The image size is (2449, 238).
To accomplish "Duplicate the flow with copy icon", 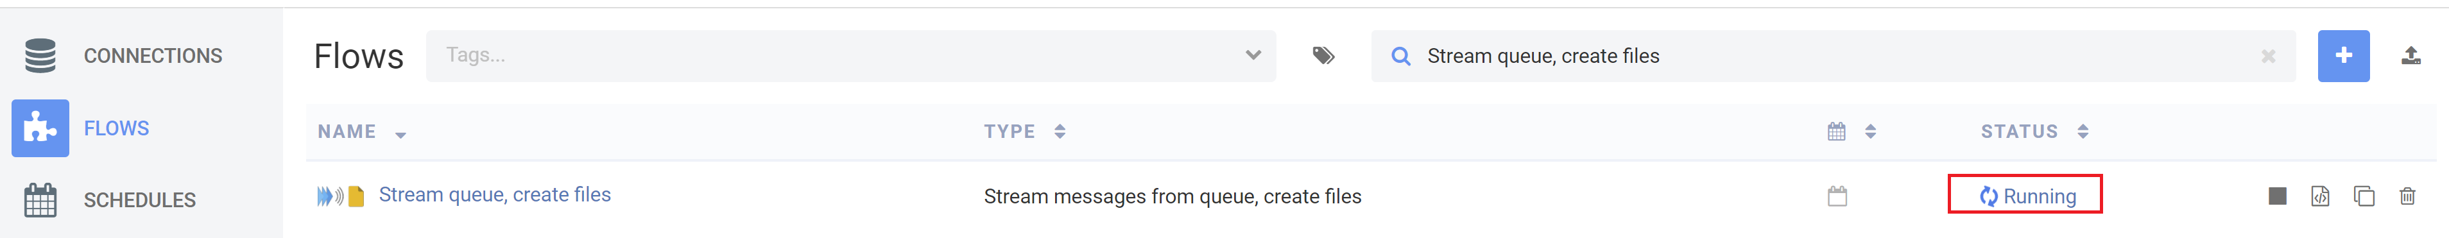I will point(2364,196).
